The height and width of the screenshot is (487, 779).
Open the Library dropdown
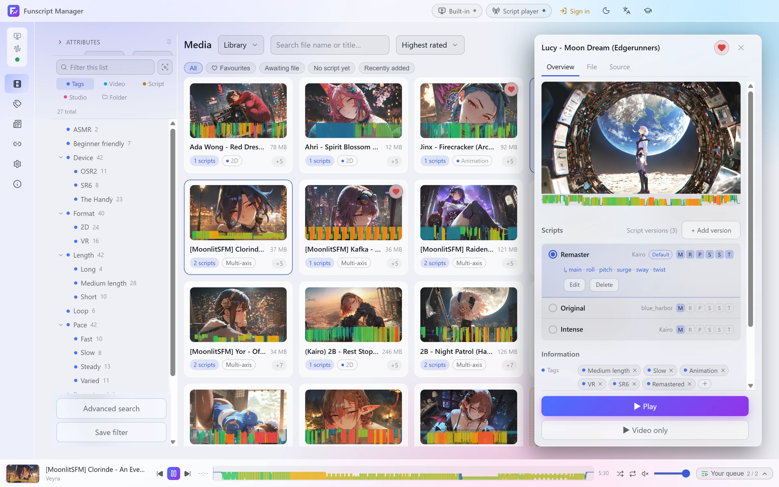tap(241, 45)
